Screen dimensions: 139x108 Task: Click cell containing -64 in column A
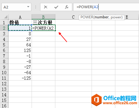[20, 72]
